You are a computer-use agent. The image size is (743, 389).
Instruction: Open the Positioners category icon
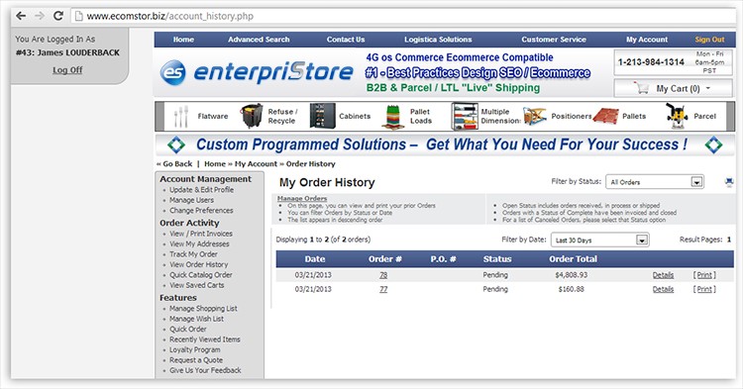pyautogui.click(x=535, y=117)
